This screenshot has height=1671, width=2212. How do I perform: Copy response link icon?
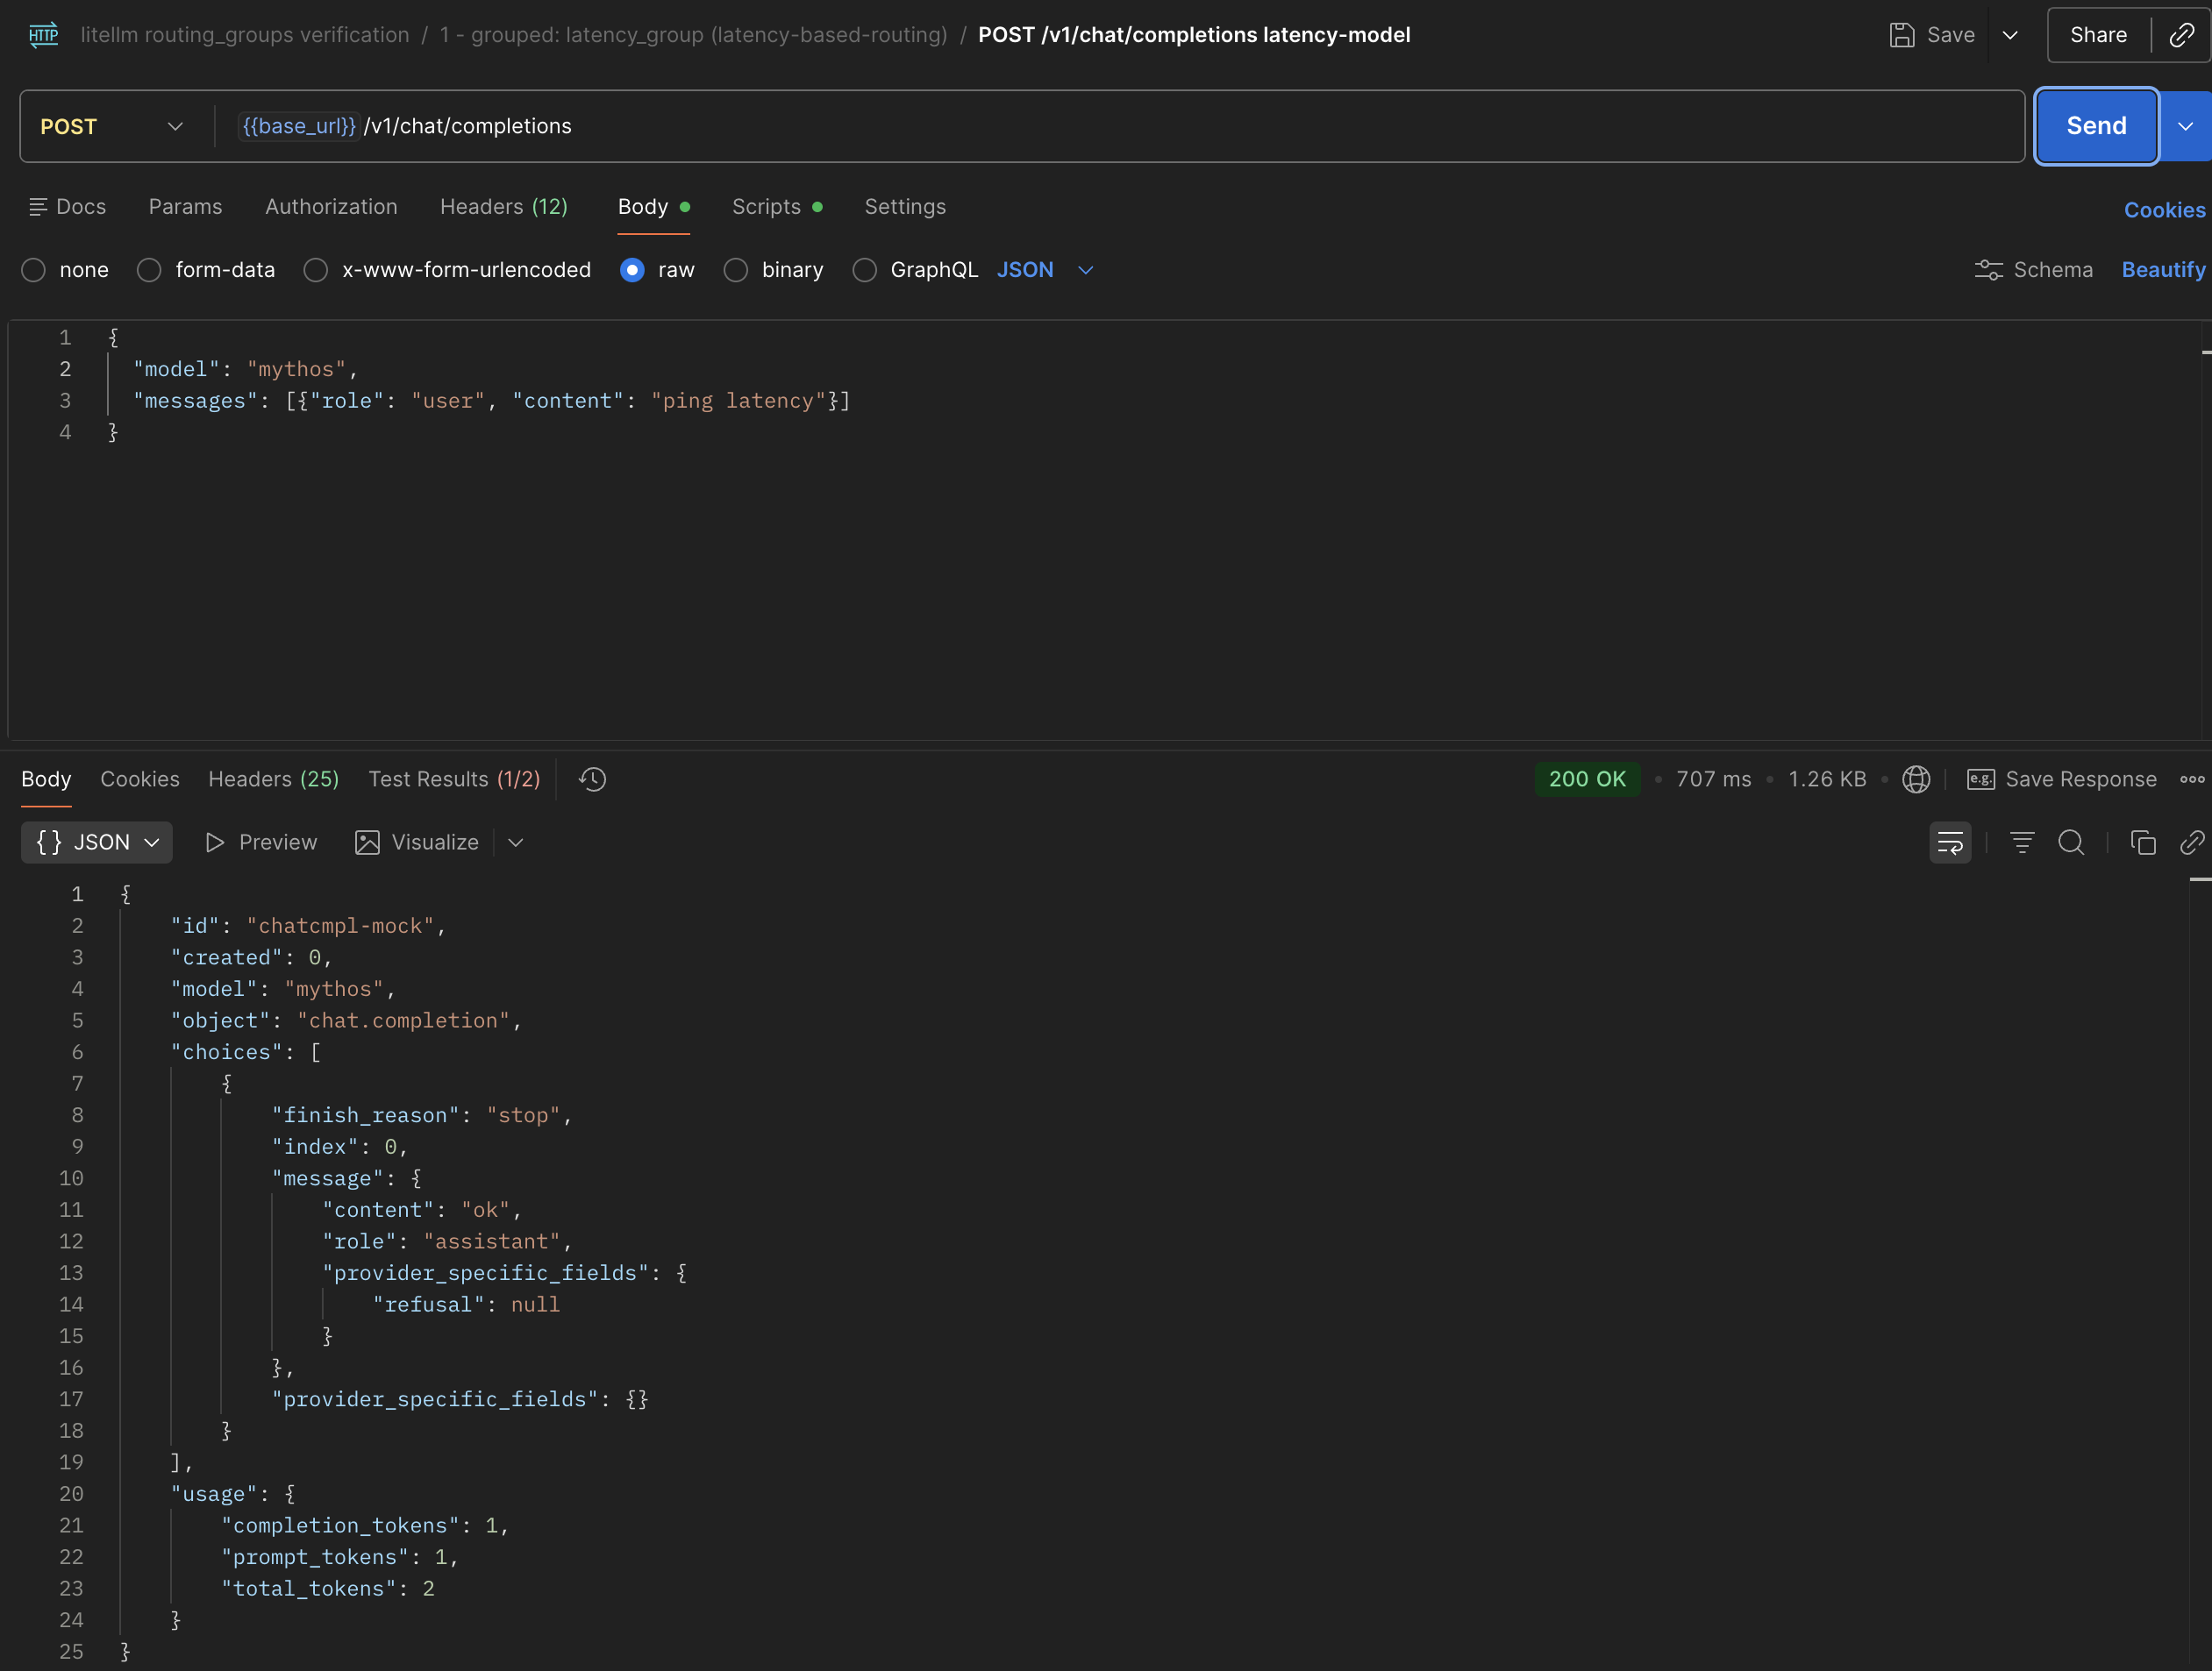coord(2192,843)
